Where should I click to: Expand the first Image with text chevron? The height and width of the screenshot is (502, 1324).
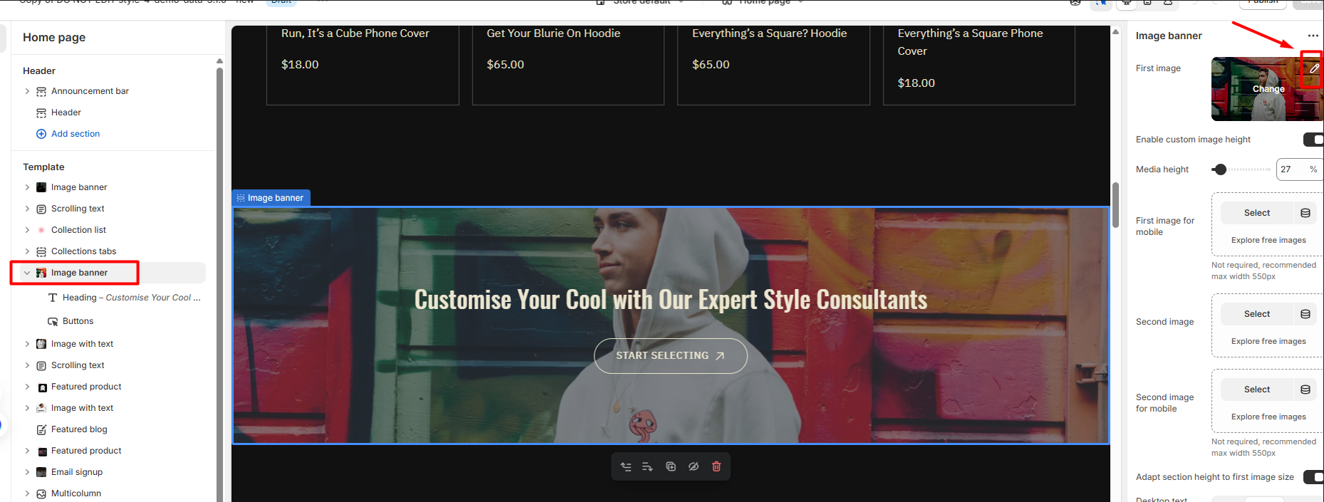coord(27,344)
